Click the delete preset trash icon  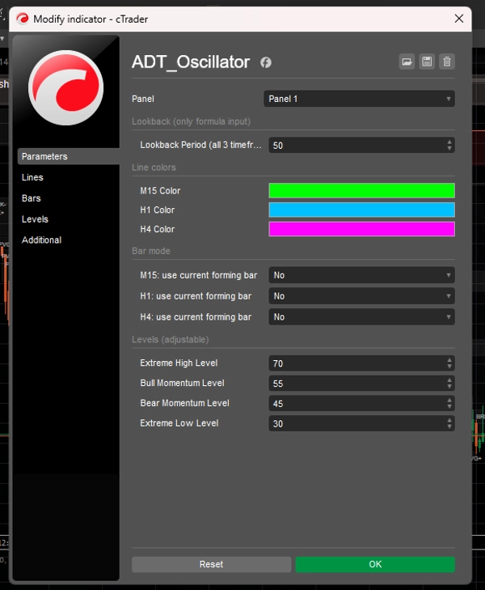point(447,62)
